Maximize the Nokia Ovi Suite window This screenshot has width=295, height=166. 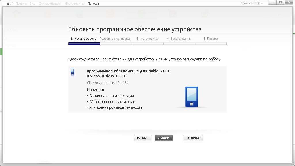pyautogui.click(x=281, y=3)
